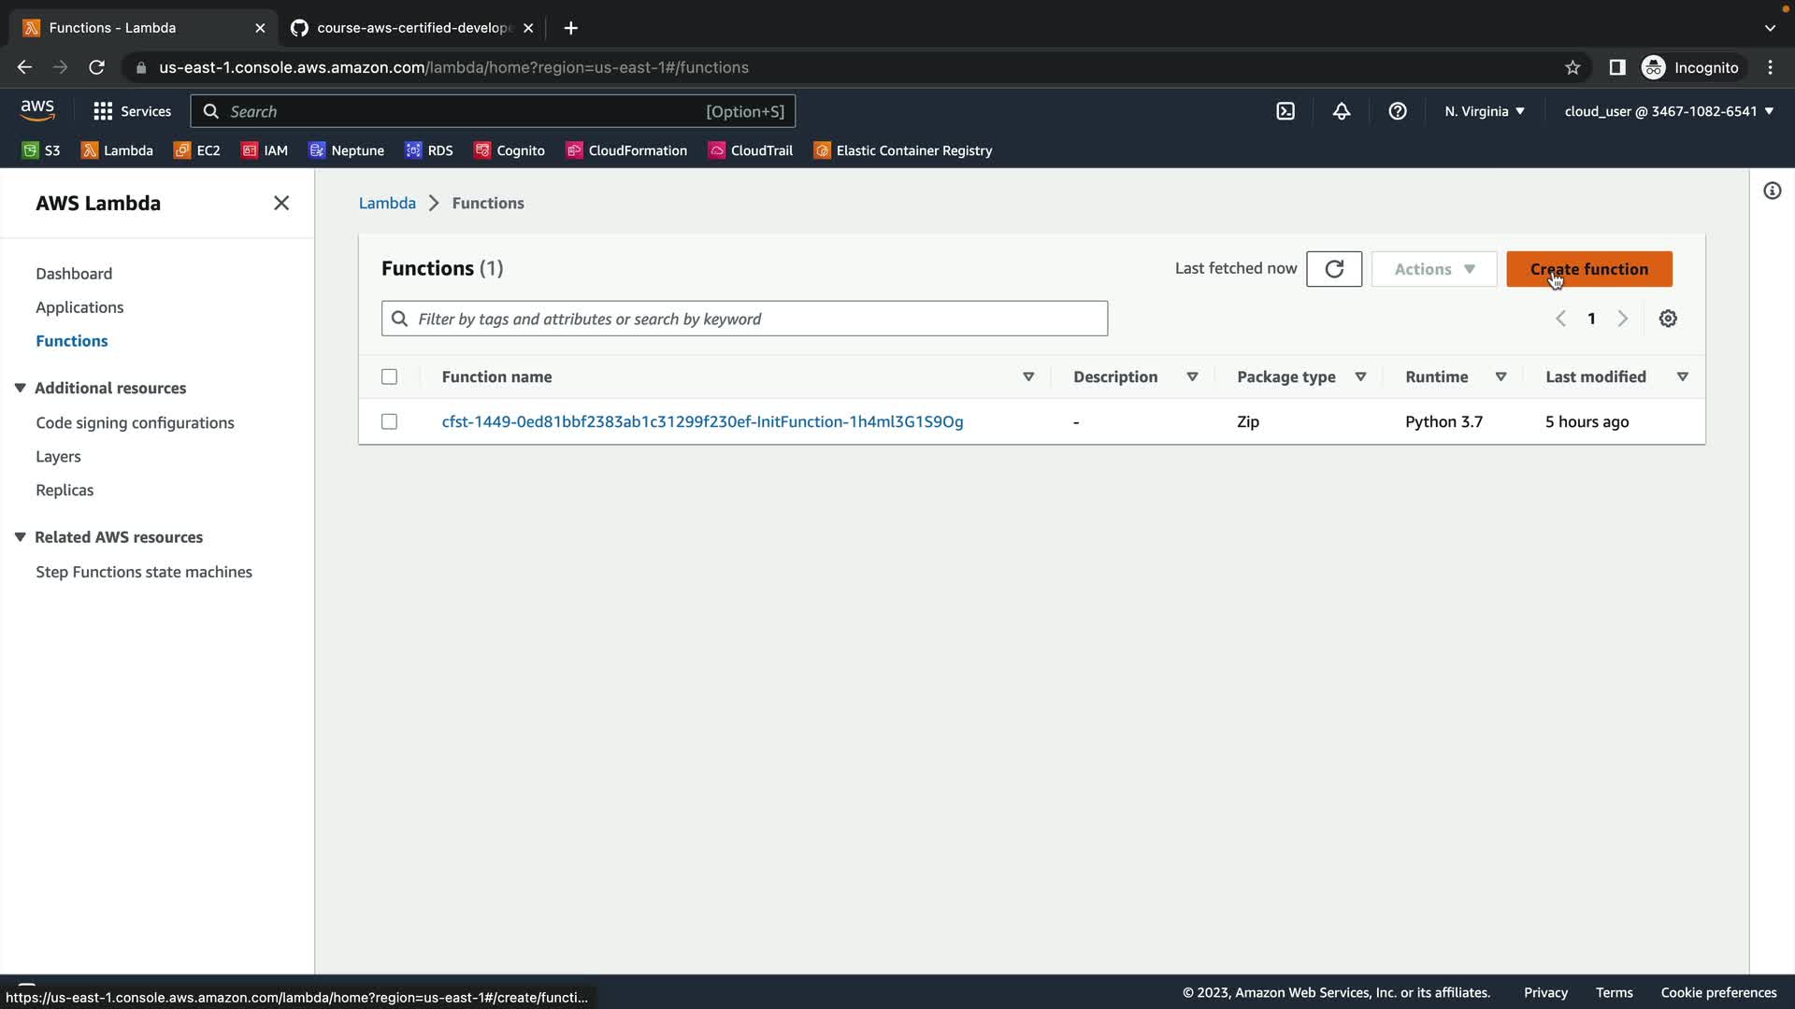Open the CloudFormation favorites shortcut

point(626,150)
